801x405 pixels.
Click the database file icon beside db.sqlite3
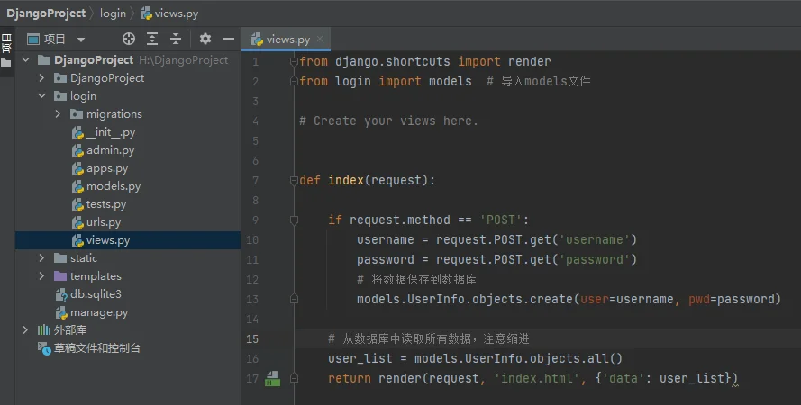[x=61, y=295]
